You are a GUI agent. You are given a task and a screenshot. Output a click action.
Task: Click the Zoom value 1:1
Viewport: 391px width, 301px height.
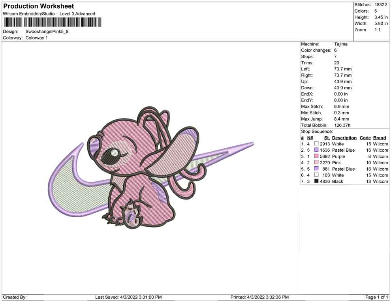pyautogui.click(x=377, y=30)
